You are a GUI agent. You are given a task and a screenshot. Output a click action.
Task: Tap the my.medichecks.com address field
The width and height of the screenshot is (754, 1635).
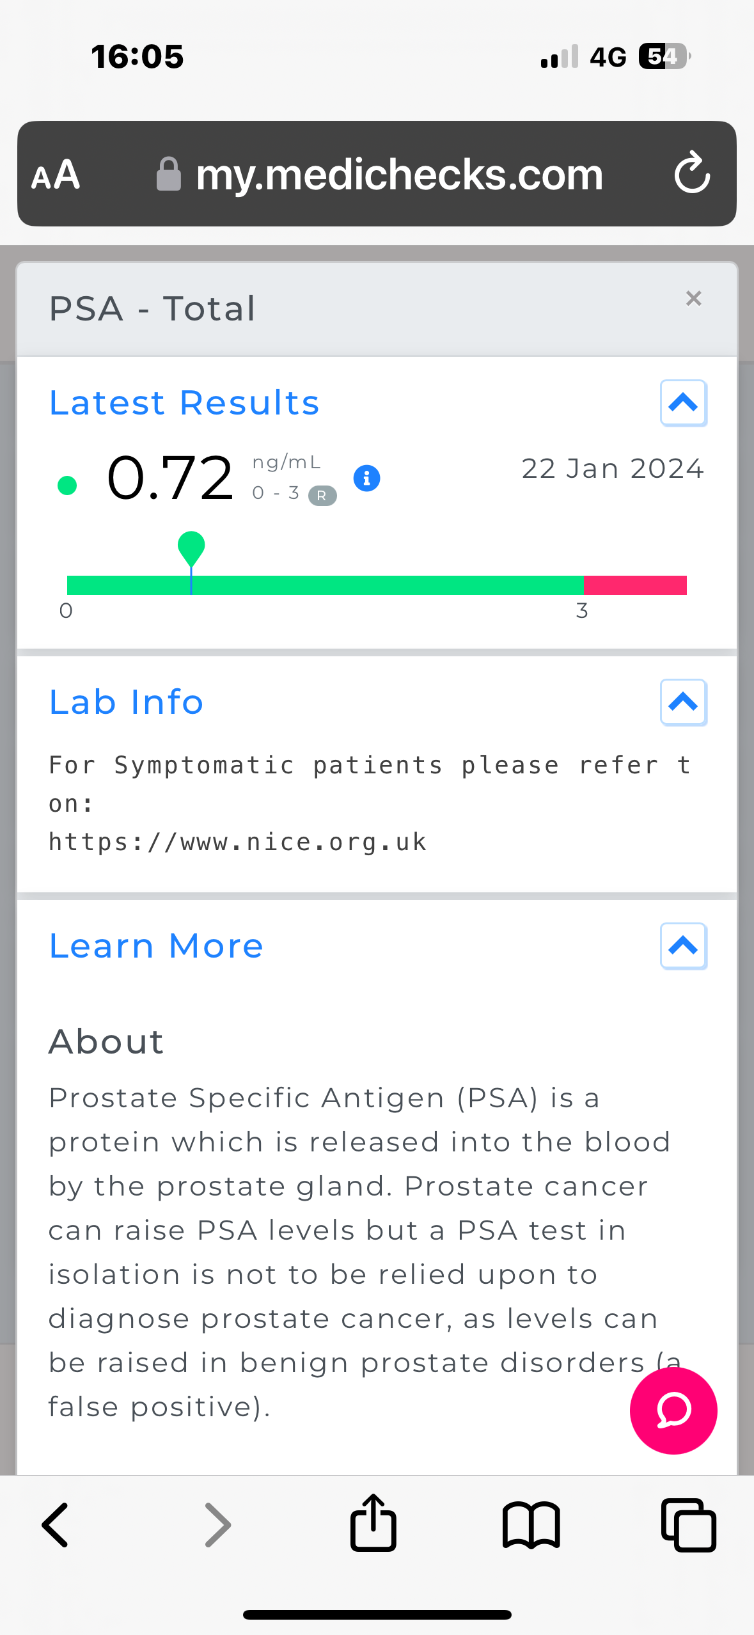[399, 175]
